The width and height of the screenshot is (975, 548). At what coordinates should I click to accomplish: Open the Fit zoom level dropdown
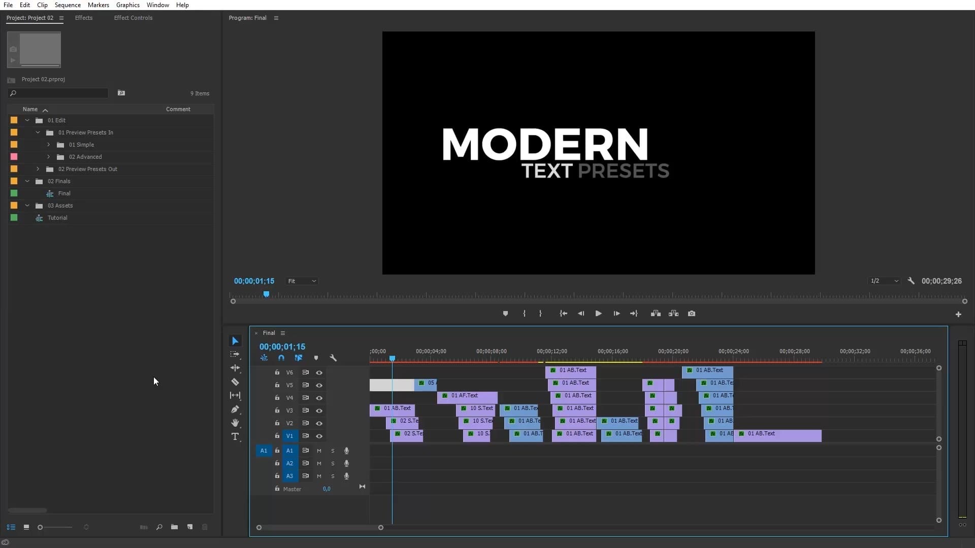tap(302, 281)
